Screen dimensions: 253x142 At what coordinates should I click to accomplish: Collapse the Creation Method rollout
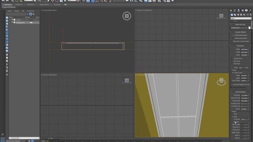pyautogui.click(x=240, y=32)
